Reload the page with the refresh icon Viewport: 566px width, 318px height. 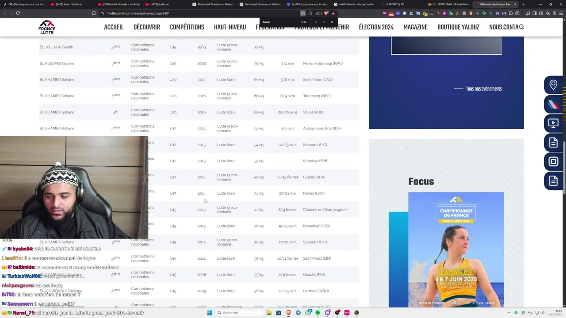[x=18, y=13]
